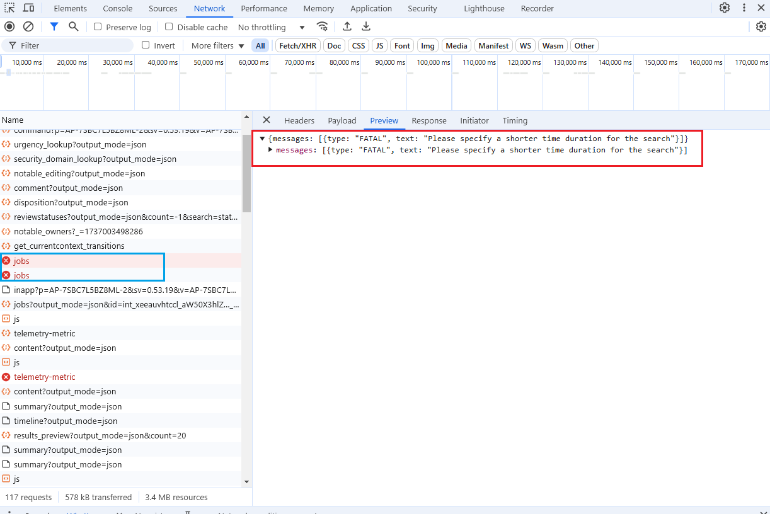
Task: Filter requests by Fetch/XHR
Action: click(298, 45)
